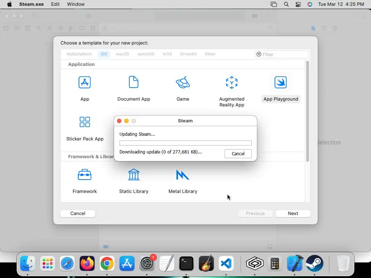Click the Steam update progress bar
This screenshot has height=278, width=371.
click(185, 143)
